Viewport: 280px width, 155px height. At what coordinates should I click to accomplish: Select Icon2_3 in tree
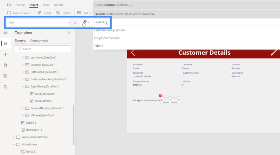click(x=30, y=152)
